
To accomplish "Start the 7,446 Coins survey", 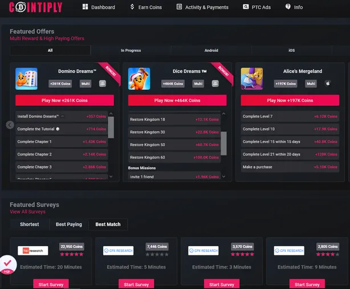I will pos(136,284).
